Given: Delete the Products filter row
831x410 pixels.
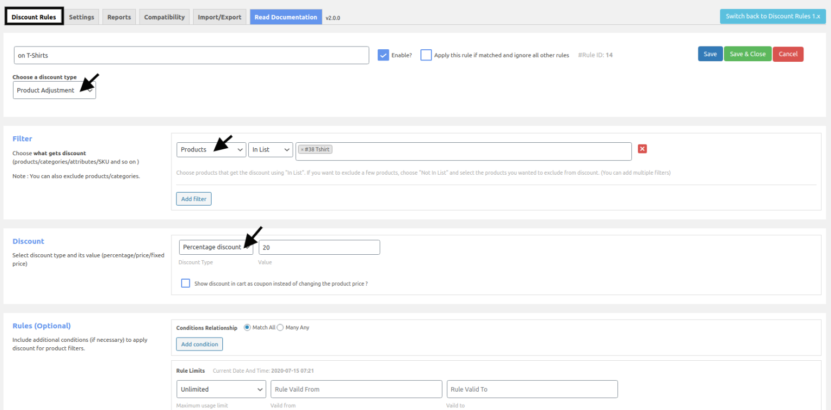Looking at the screenshot, I should tap(642, 149).
